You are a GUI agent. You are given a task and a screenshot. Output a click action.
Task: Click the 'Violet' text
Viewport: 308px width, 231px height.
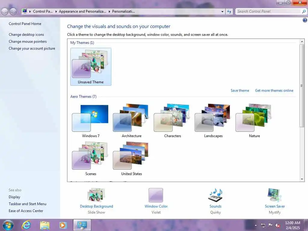[x=156, y=212]
